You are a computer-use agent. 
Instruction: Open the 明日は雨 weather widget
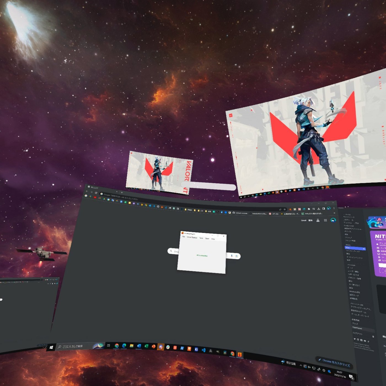pos(288,363)
